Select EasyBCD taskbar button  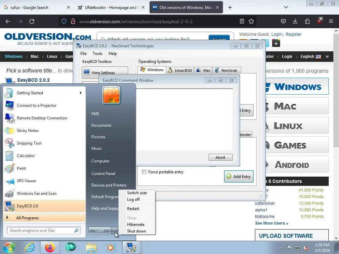[131, 247]
